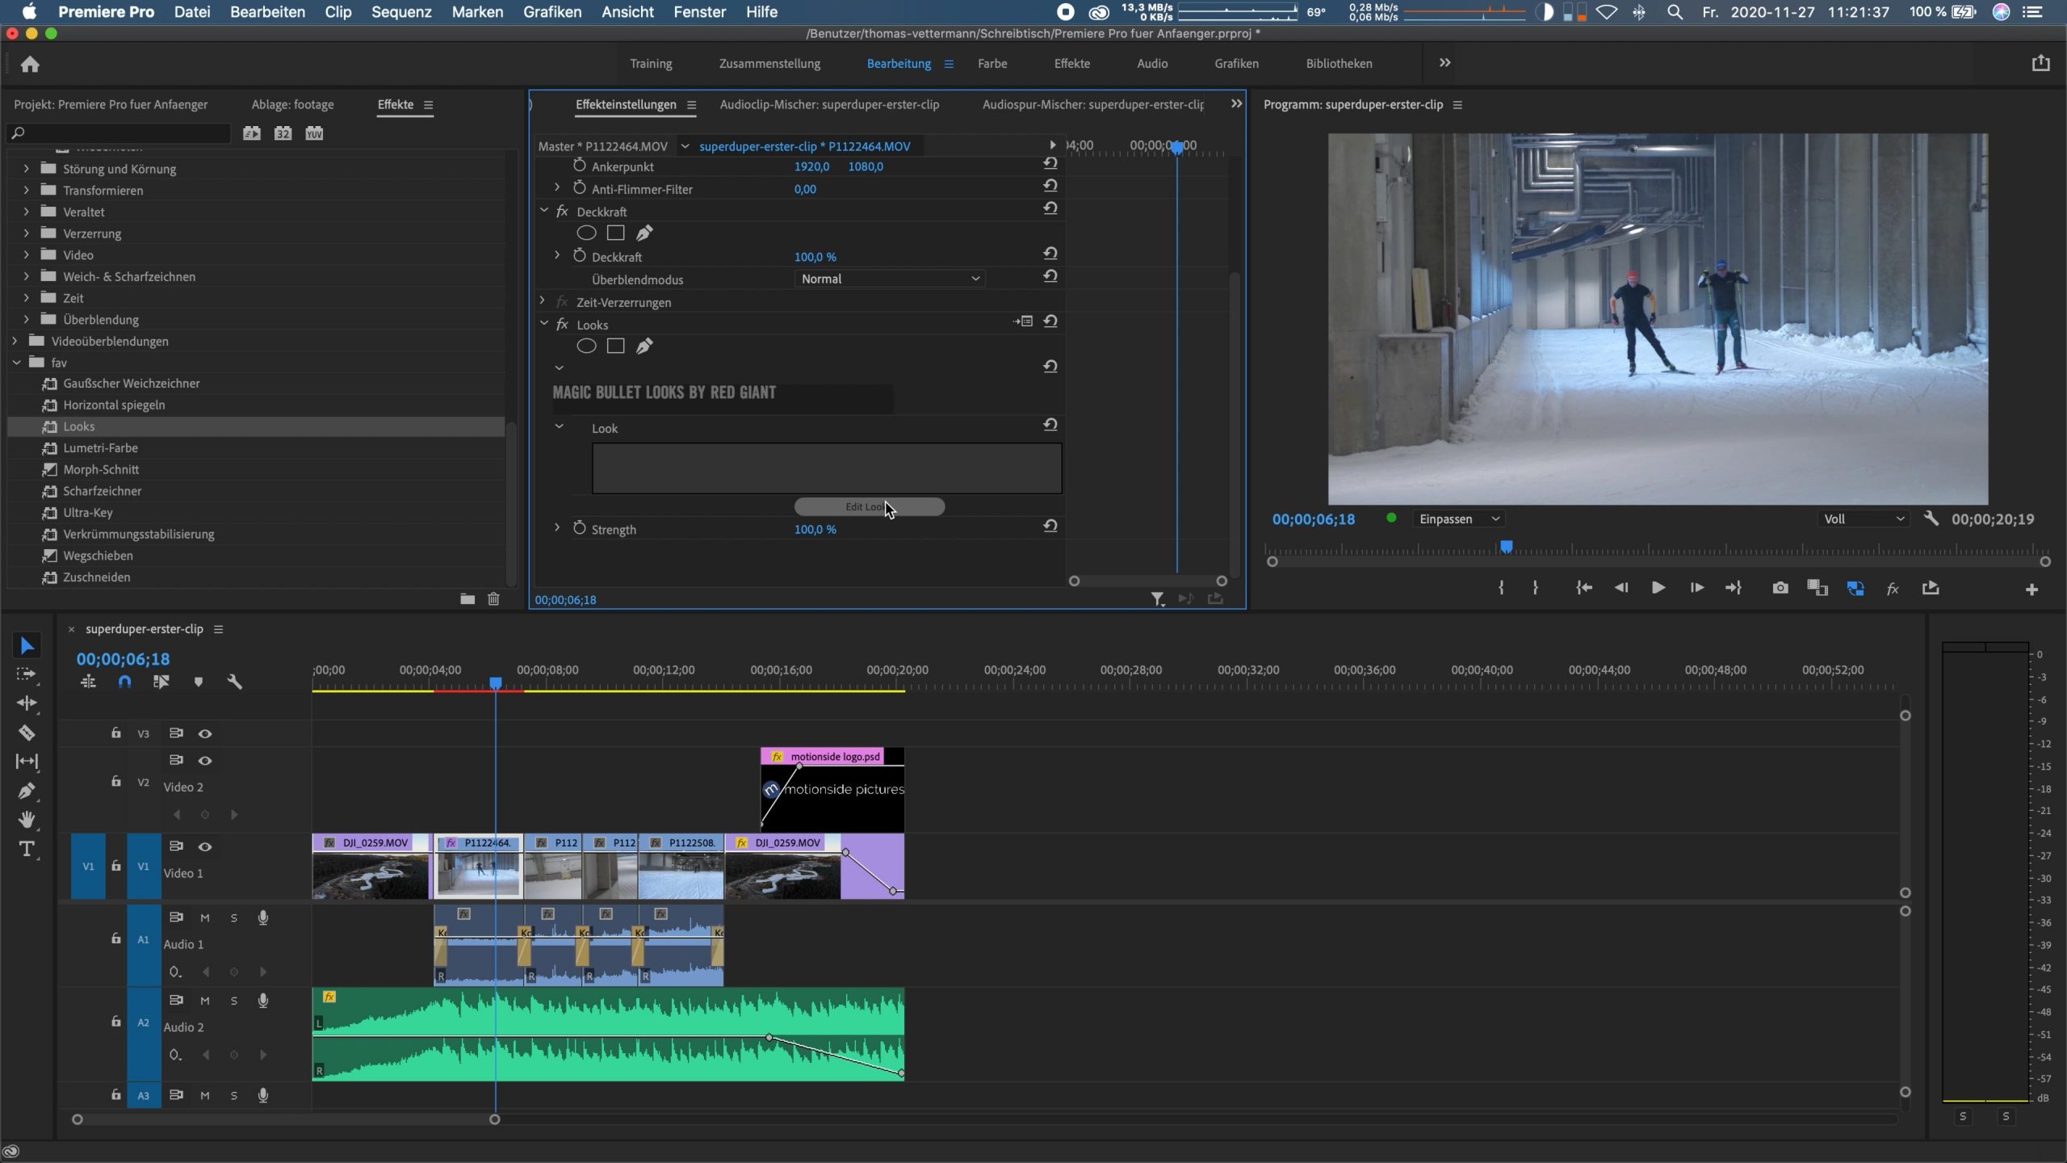Hide Video 1 track with eye icon
Screen dimensions: 2067x1163
point(205,846)
